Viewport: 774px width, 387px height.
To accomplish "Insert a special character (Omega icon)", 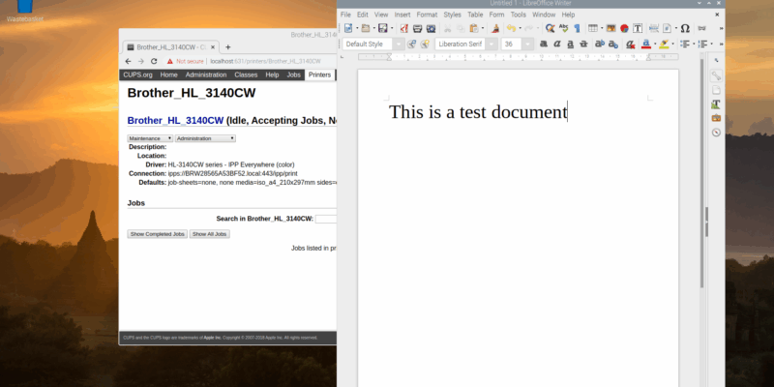I will pyautogui.click(x=684, y=29).
